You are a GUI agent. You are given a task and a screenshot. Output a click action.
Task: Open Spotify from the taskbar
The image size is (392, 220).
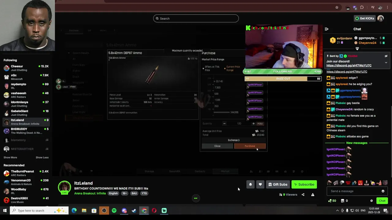click(x=114, y=211)
